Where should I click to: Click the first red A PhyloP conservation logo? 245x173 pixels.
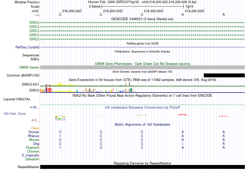[x=183, y=115]
